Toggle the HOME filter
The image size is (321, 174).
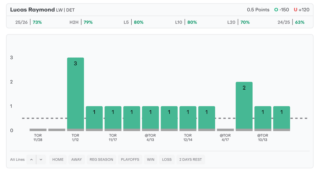point(58,160)
